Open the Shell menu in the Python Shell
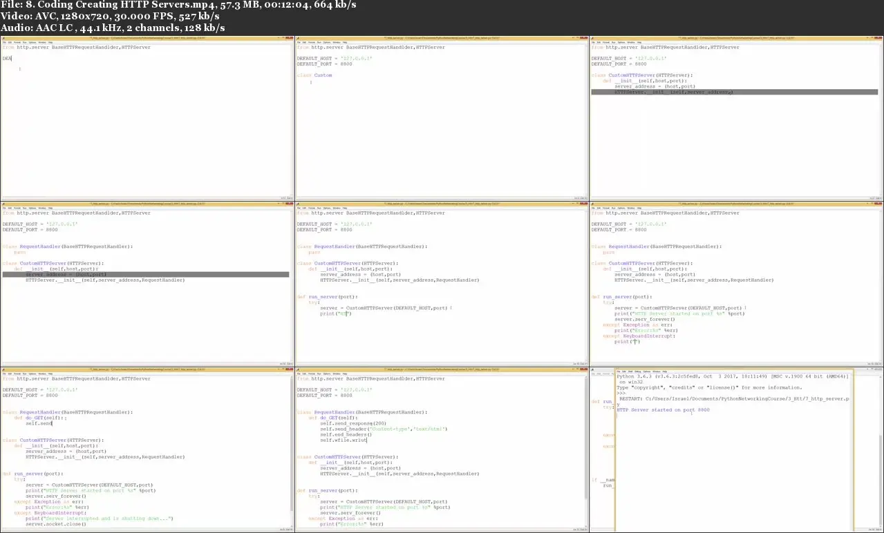Screen dimensions: 884x533 point(630,370)
